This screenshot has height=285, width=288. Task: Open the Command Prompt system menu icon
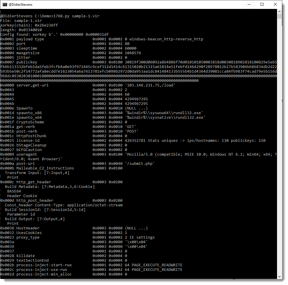tap(5, 4)
